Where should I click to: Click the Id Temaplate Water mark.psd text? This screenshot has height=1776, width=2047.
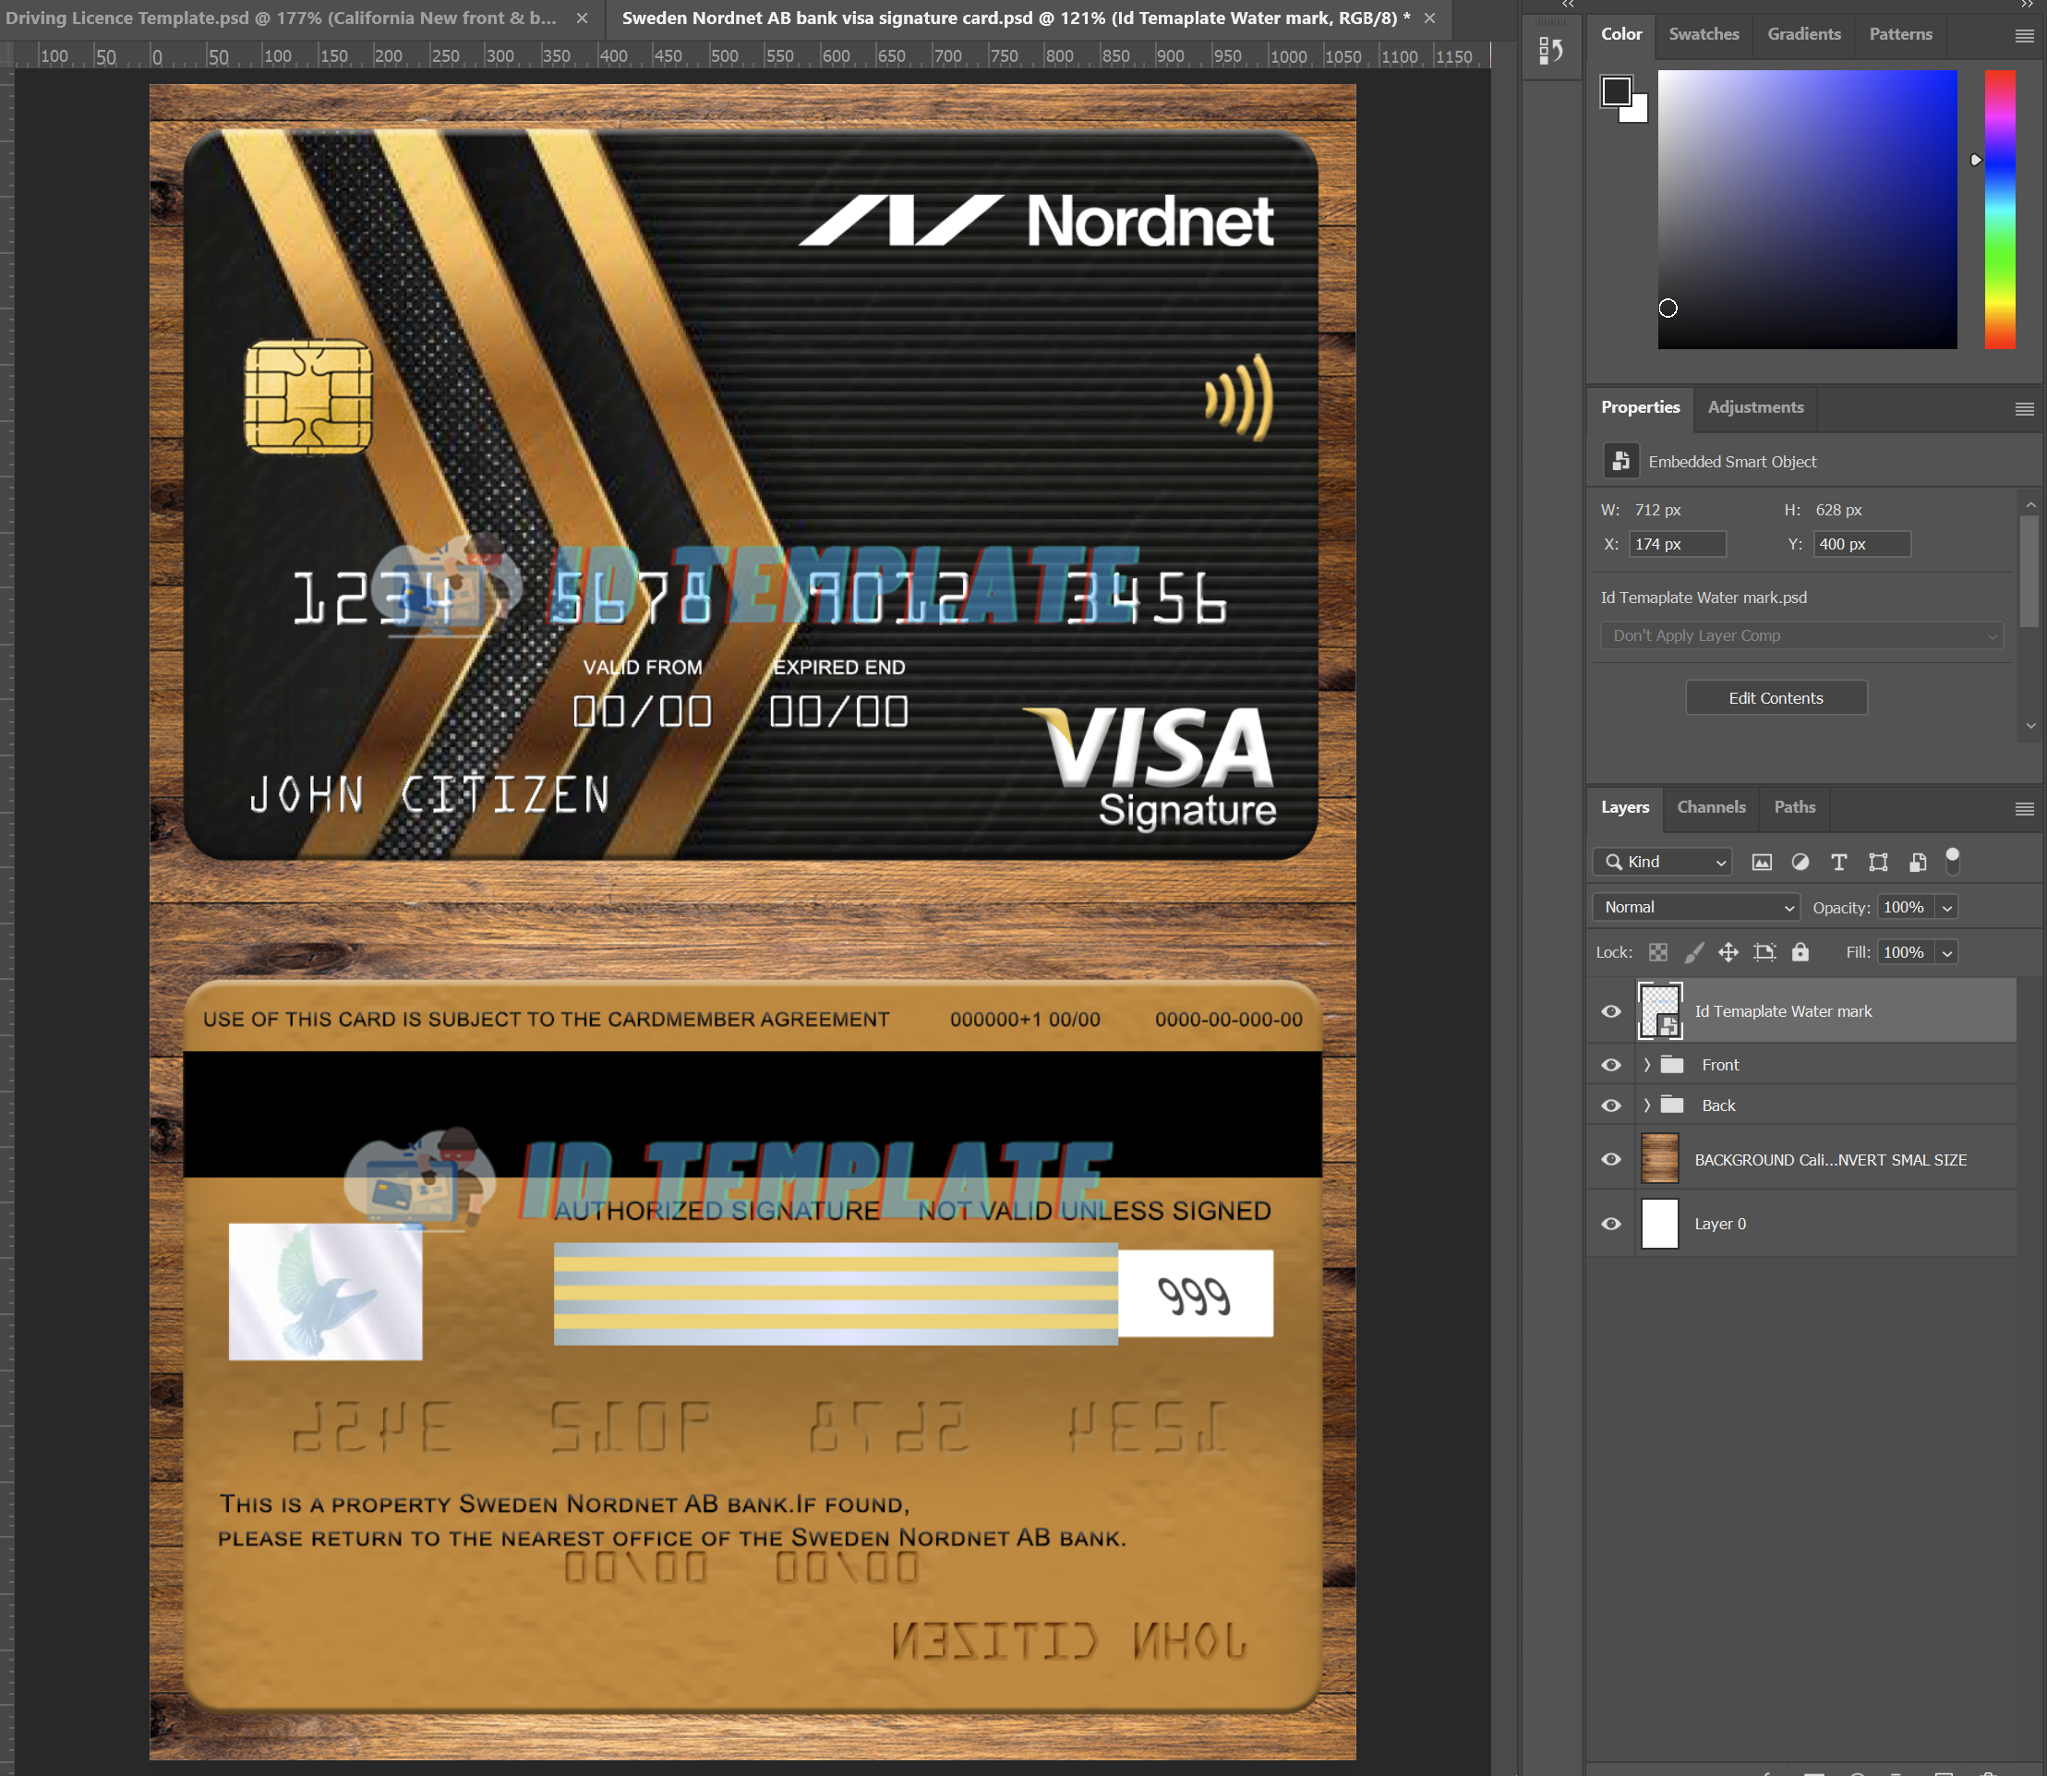1704,598
